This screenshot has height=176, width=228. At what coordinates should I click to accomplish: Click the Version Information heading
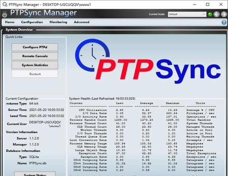pyautogui.click(x=22, y=132)
